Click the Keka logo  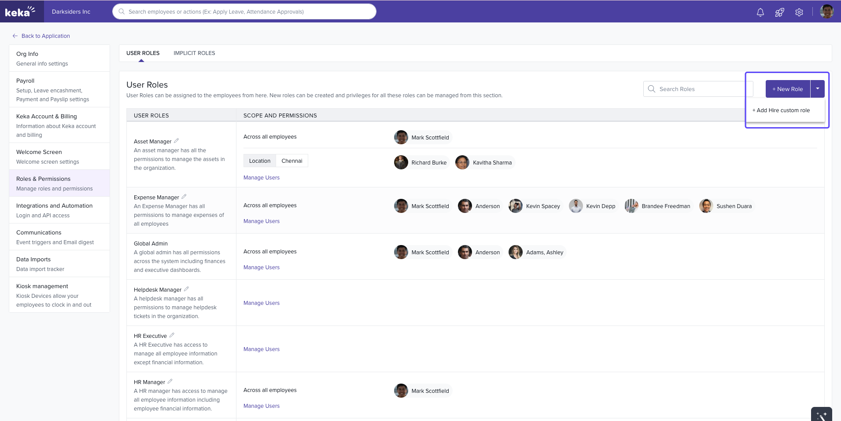20,11
